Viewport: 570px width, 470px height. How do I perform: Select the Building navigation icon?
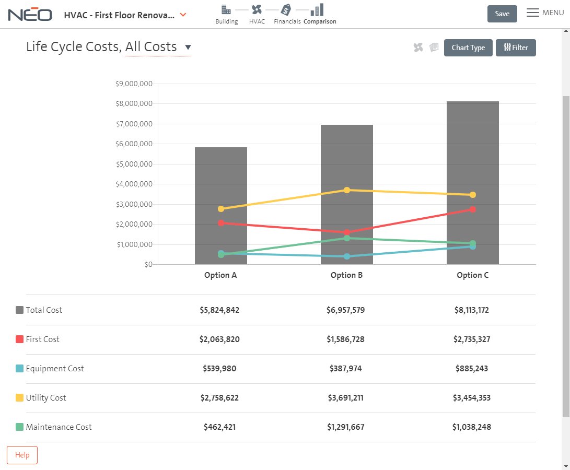tap(226, 9)
